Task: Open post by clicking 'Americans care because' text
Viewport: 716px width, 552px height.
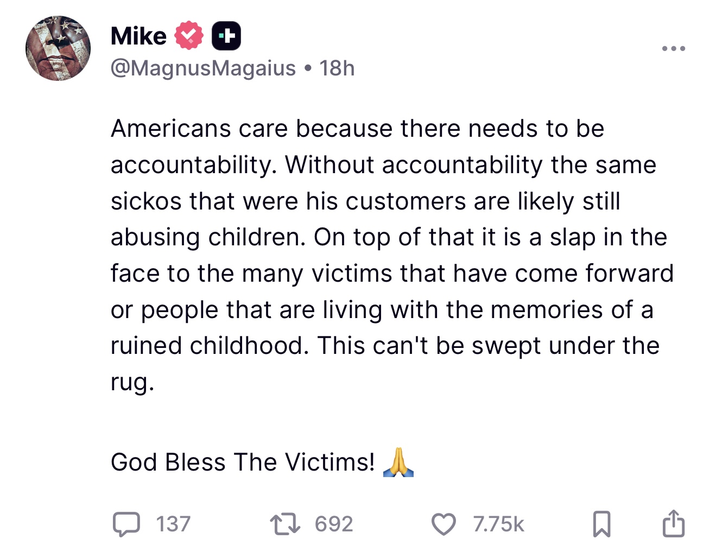Action: click(252, 129)
